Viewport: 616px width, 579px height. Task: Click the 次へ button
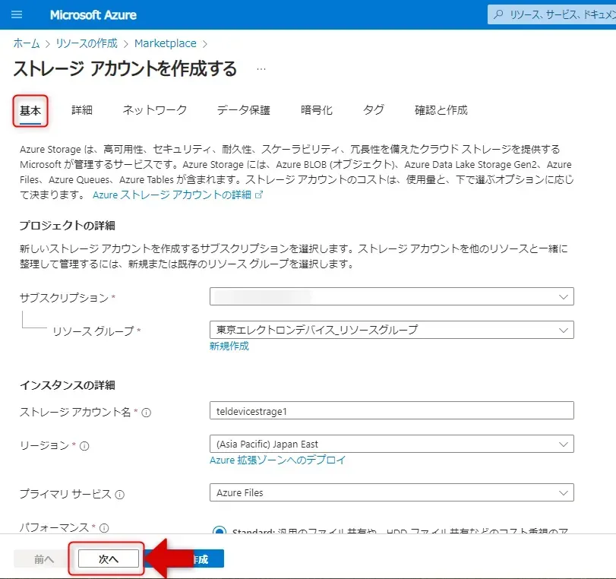point(109,558)
